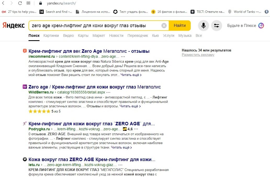Open the three-dots menu of irecommend.ru result
Screen dimensions: 270x177
123,57
